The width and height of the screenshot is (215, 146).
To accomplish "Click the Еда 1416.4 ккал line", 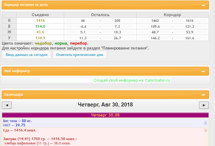I will point(20,130).
